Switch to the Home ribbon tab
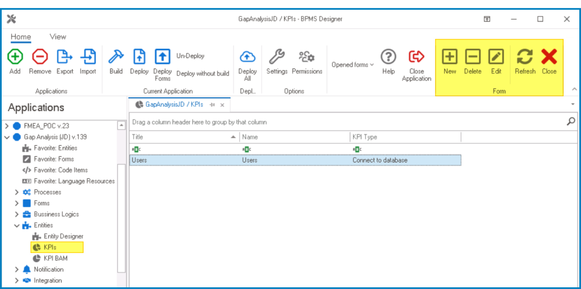The width and height of the screenshot is (581, 289). pyautogui.click(x=21, y=37)
